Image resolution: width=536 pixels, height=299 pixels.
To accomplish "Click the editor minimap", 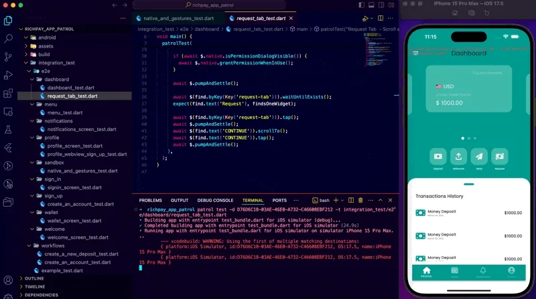I will (379, 49).
